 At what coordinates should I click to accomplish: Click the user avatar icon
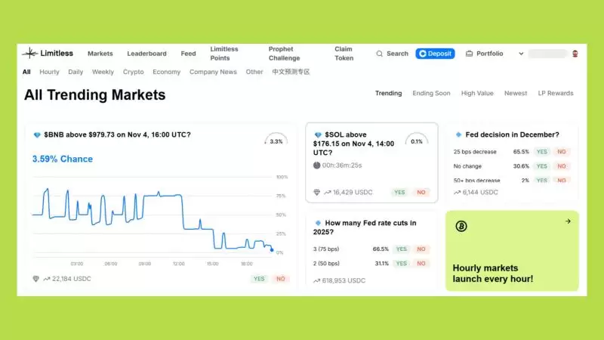click(x=575, y=54)
